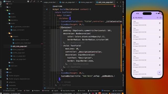The height and width of the screenshot is (94, 168).
Task: Click the editor vertical scrollbar stripe
Action: [x=121, y=48]
